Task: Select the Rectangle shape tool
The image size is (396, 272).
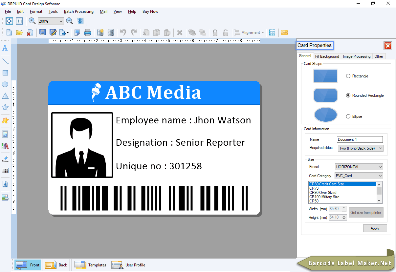Action: click(x=5, y=73)
